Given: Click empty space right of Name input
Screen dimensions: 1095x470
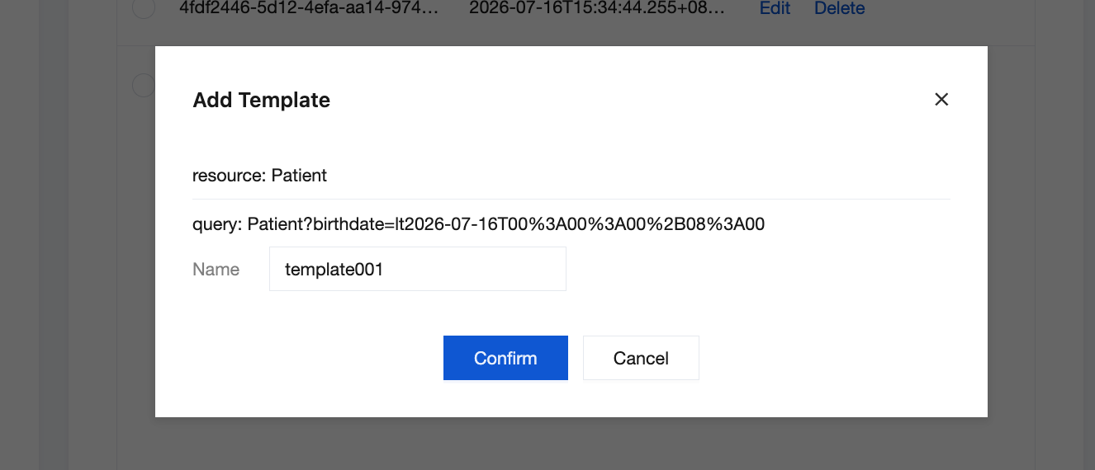Looking at the screenshot, I should coord(758,269).
